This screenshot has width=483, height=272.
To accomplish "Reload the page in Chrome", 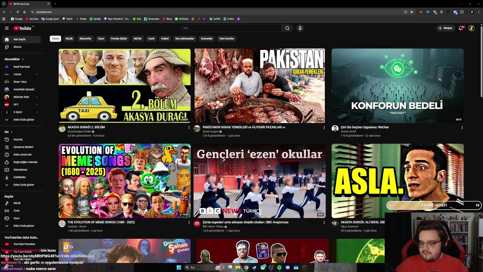I will click(x=17, y=12).
